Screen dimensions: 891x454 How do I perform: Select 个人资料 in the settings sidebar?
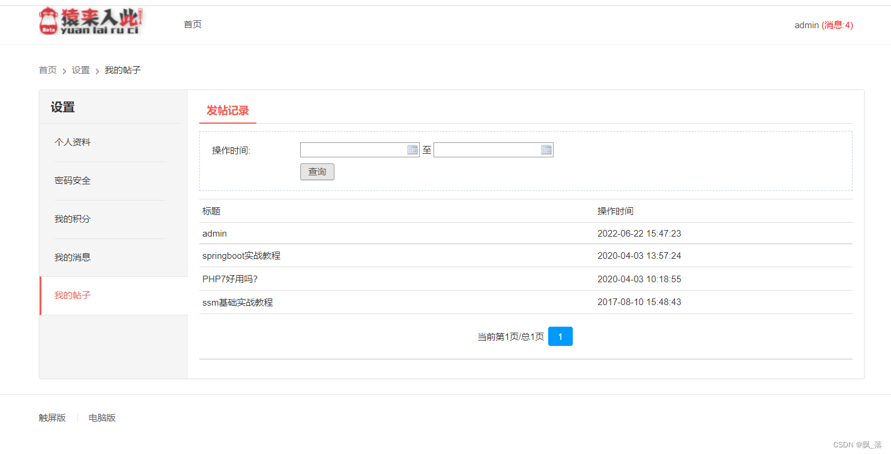pyautogui.click(x=73, y=142)
